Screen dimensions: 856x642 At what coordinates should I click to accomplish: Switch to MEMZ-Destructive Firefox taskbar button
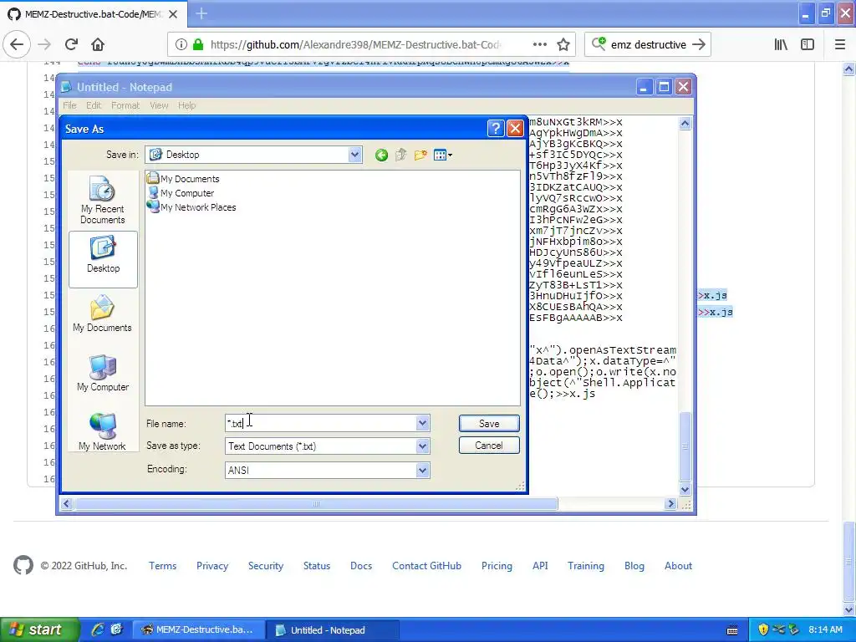coord(197,630)
